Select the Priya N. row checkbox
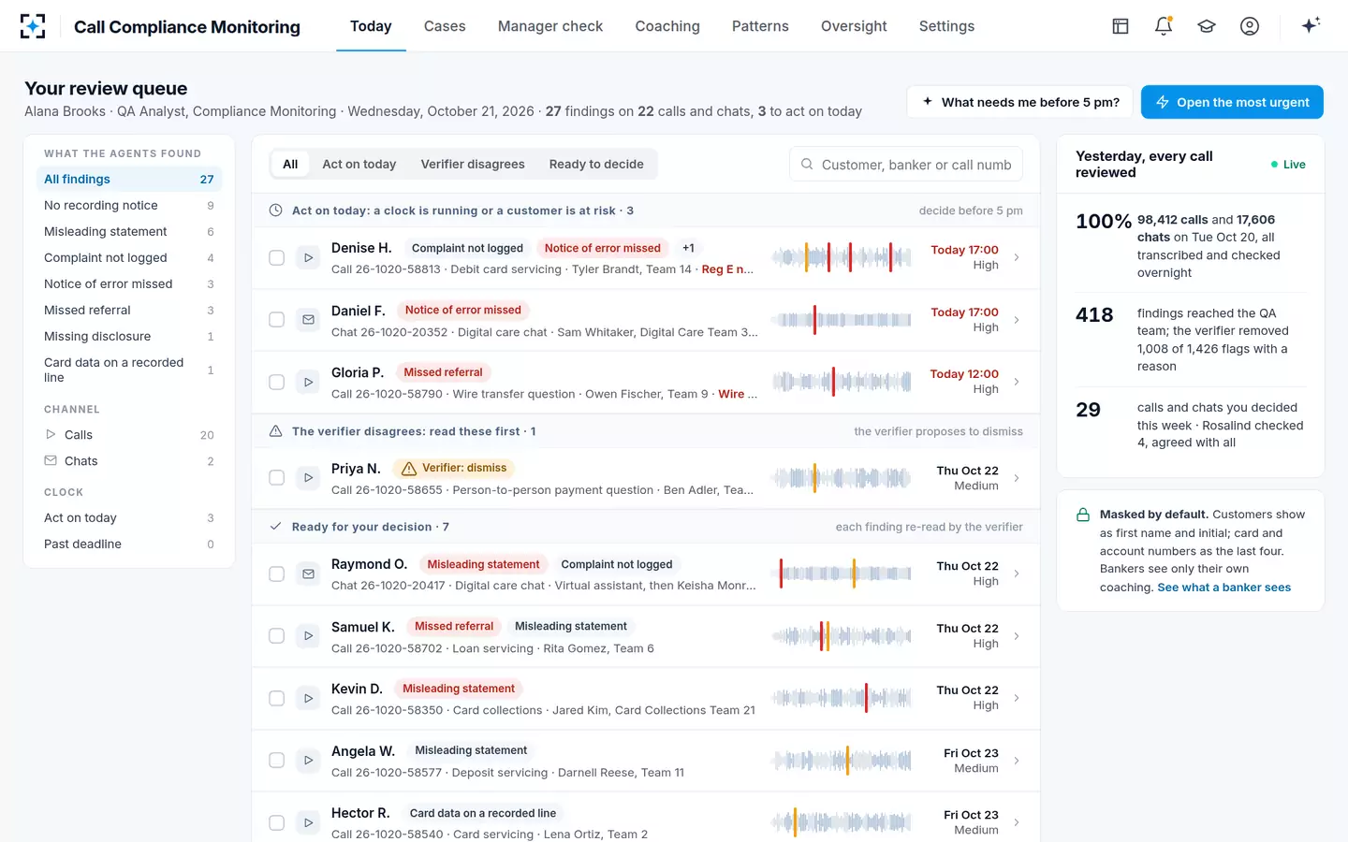The width and height of the screenshot is (1348, 842). [276, 478]
